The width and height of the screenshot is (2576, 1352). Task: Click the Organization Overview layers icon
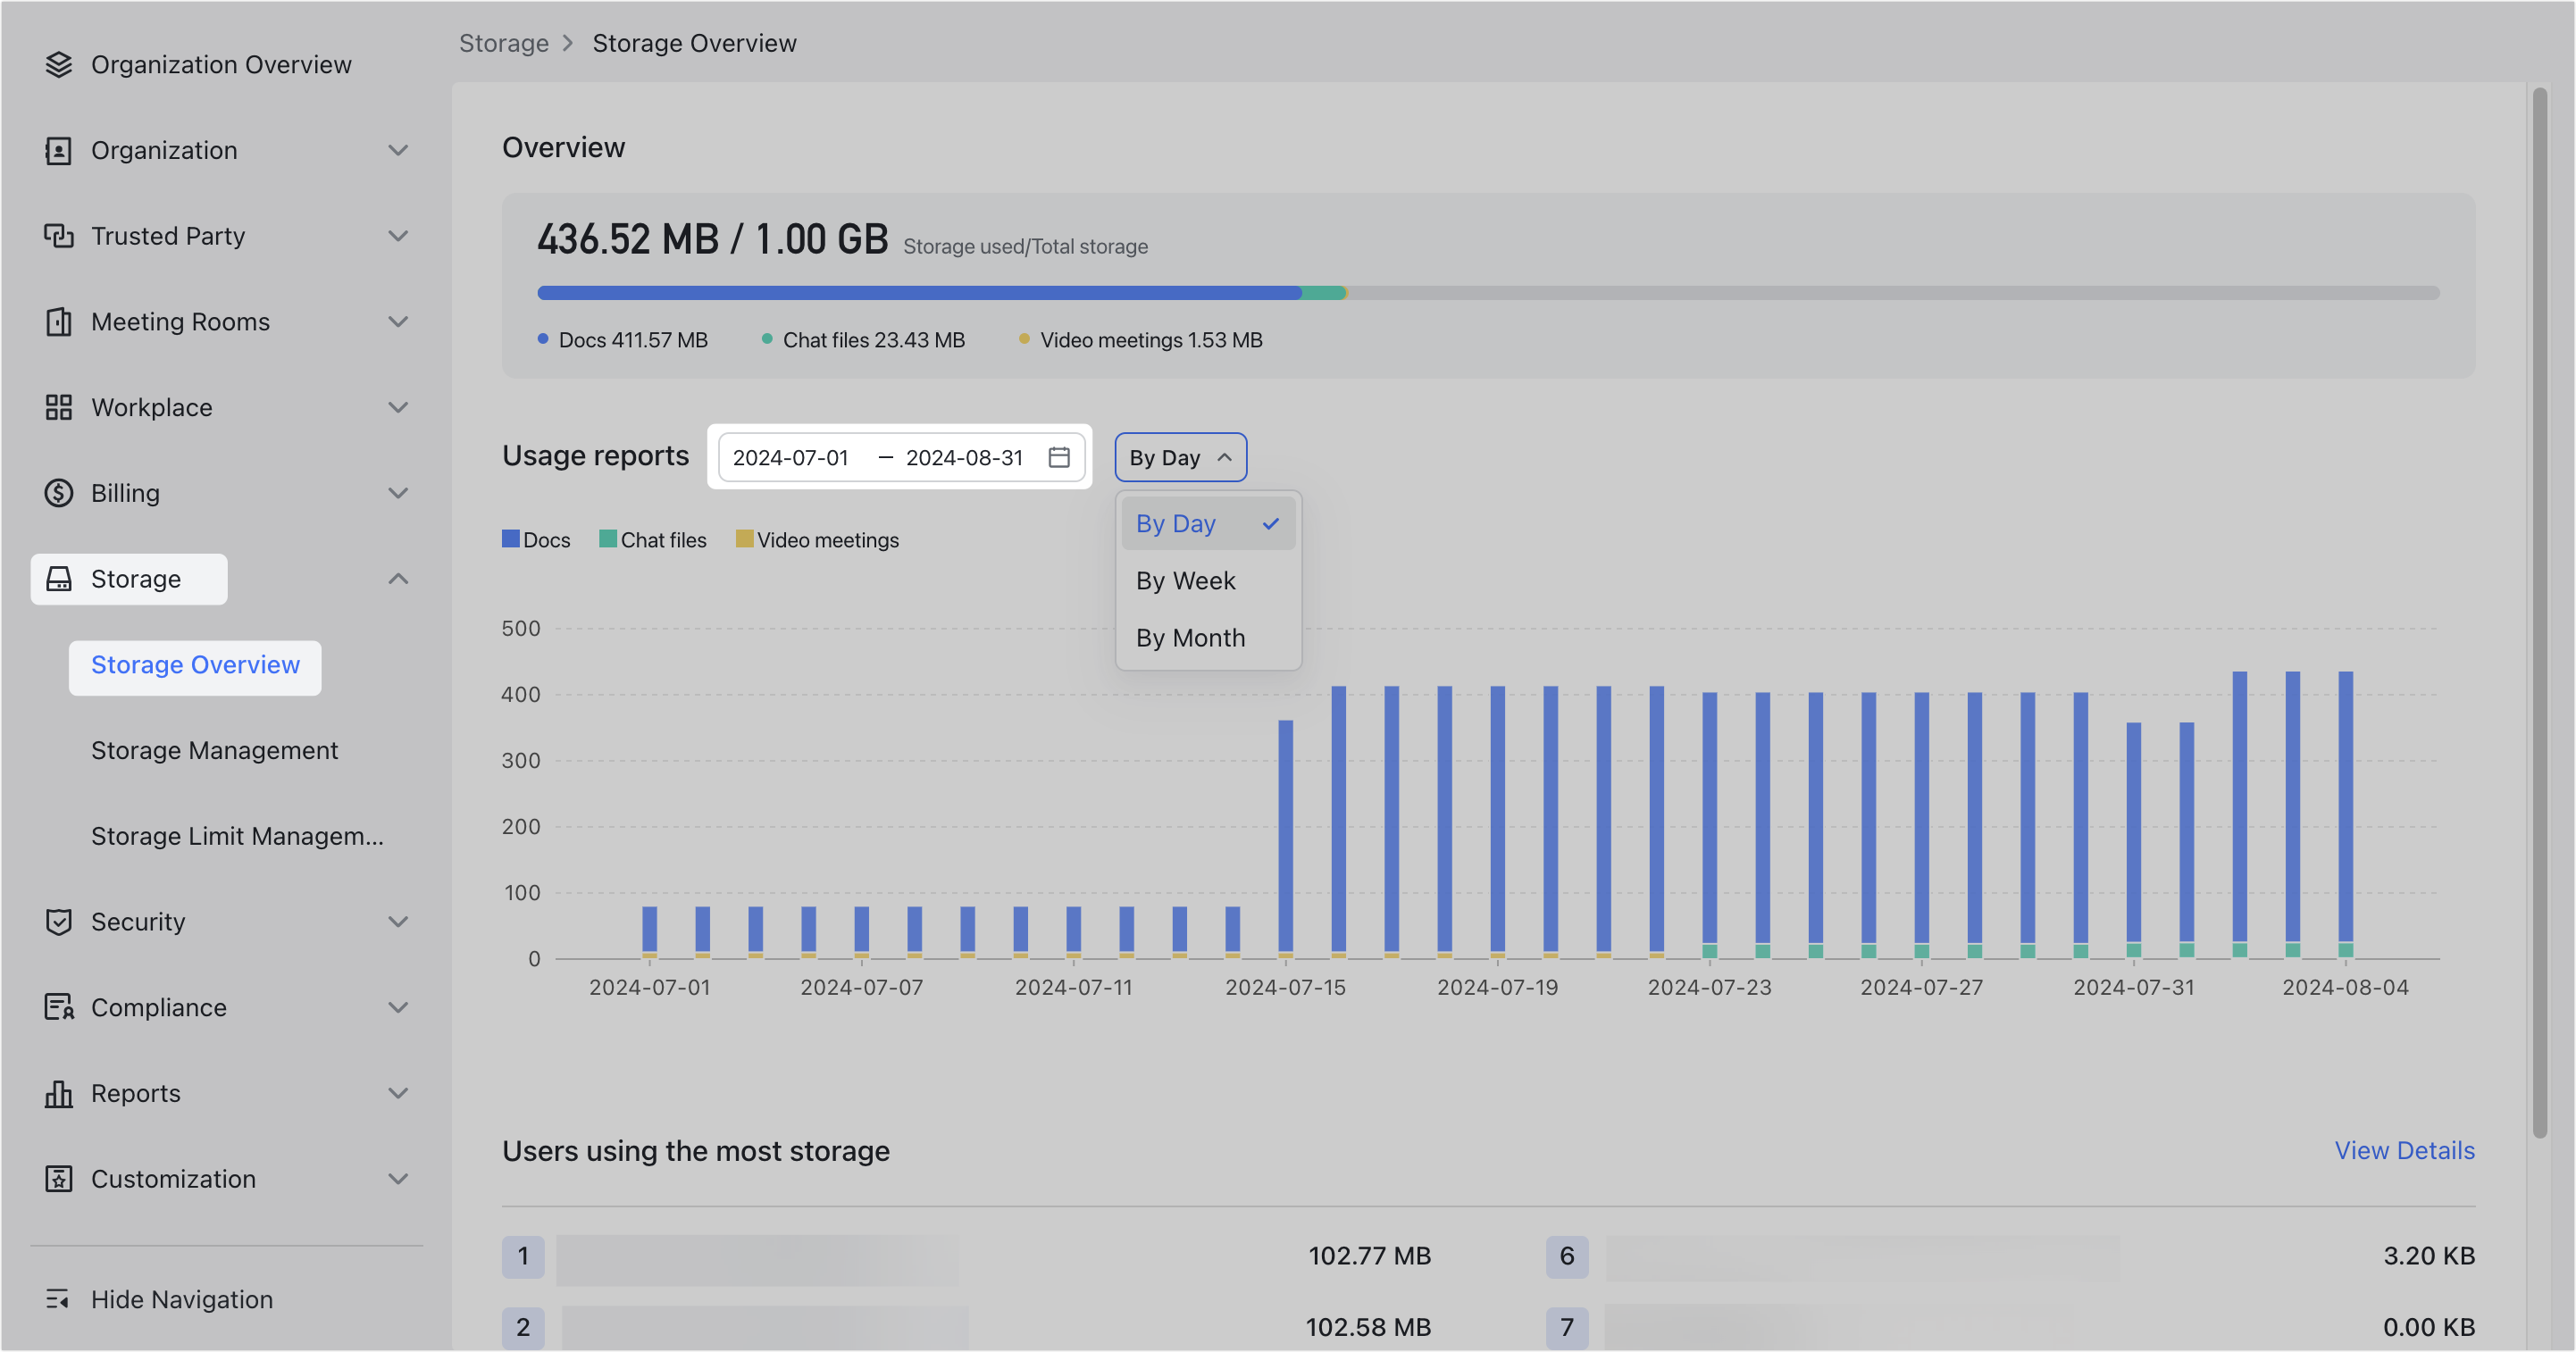[59, 64]
